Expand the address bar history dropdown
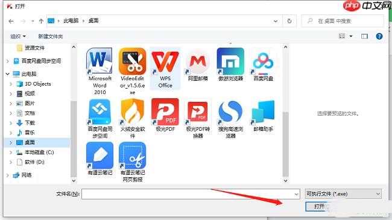The image size is (392, 220). pos(276,21)
